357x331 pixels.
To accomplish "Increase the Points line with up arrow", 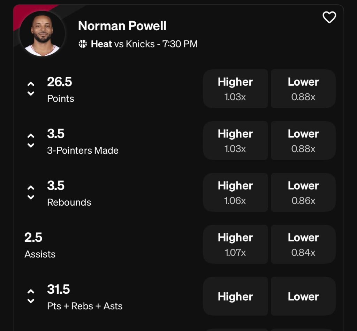I will (x=31, y=84).
